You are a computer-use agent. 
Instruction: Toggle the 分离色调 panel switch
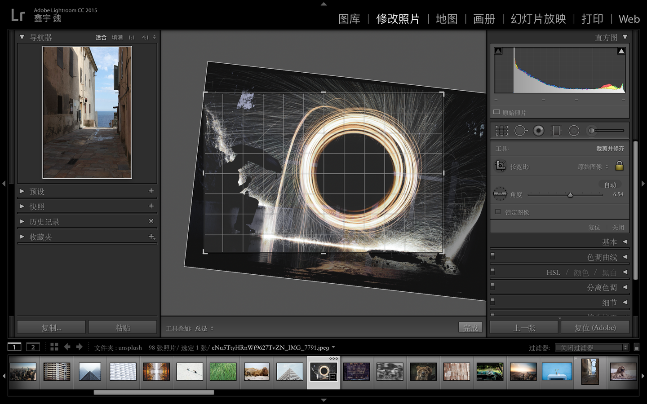coord(492,286)
